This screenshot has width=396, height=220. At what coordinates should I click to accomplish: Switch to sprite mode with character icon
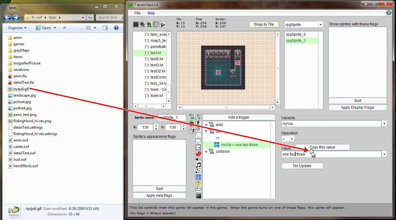(149, 24)
